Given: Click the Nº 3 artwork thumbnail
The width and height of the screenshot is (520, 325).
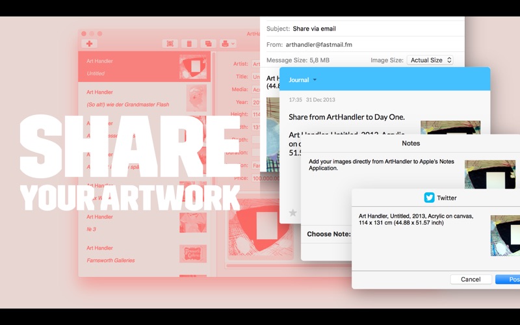Looking at the screenshot, I should click(x=193, y=222).
